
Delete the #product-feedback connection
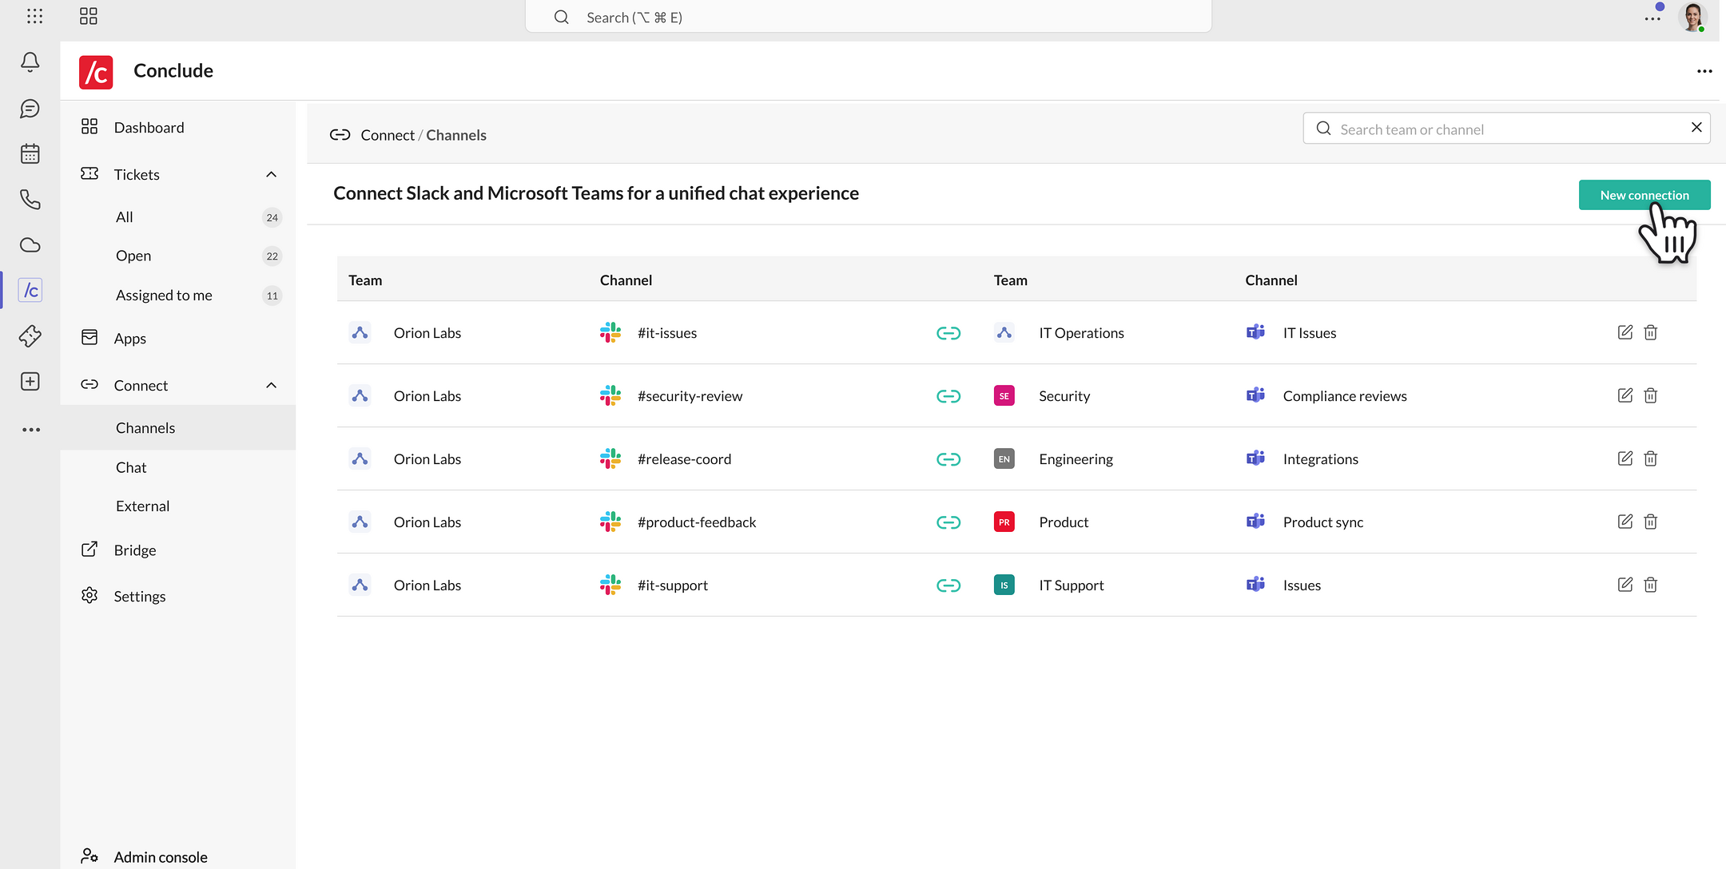[1651, 522]
